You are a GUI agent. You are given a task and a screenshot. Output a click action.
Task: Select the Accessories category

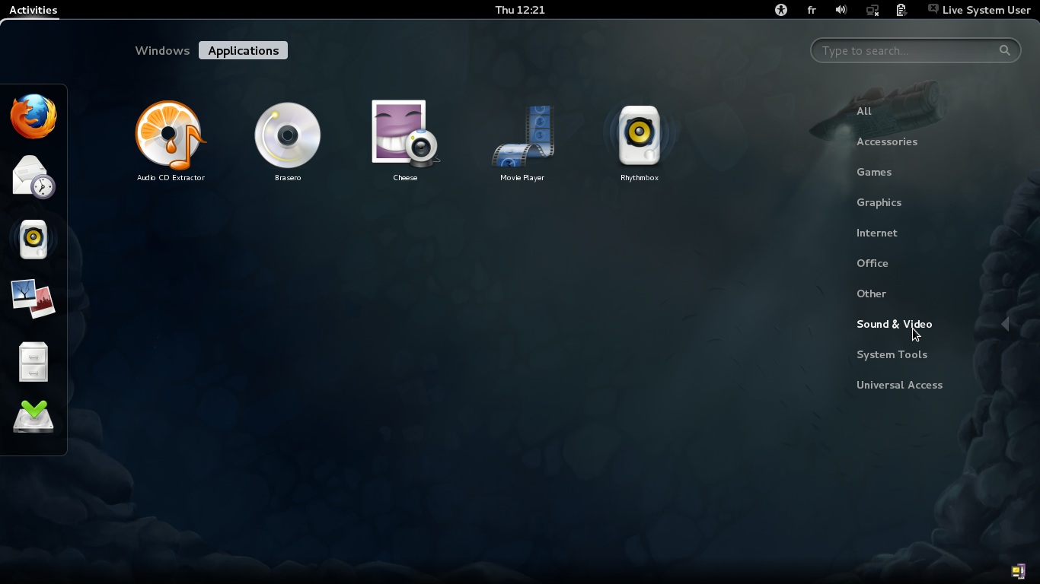[887, 141]
